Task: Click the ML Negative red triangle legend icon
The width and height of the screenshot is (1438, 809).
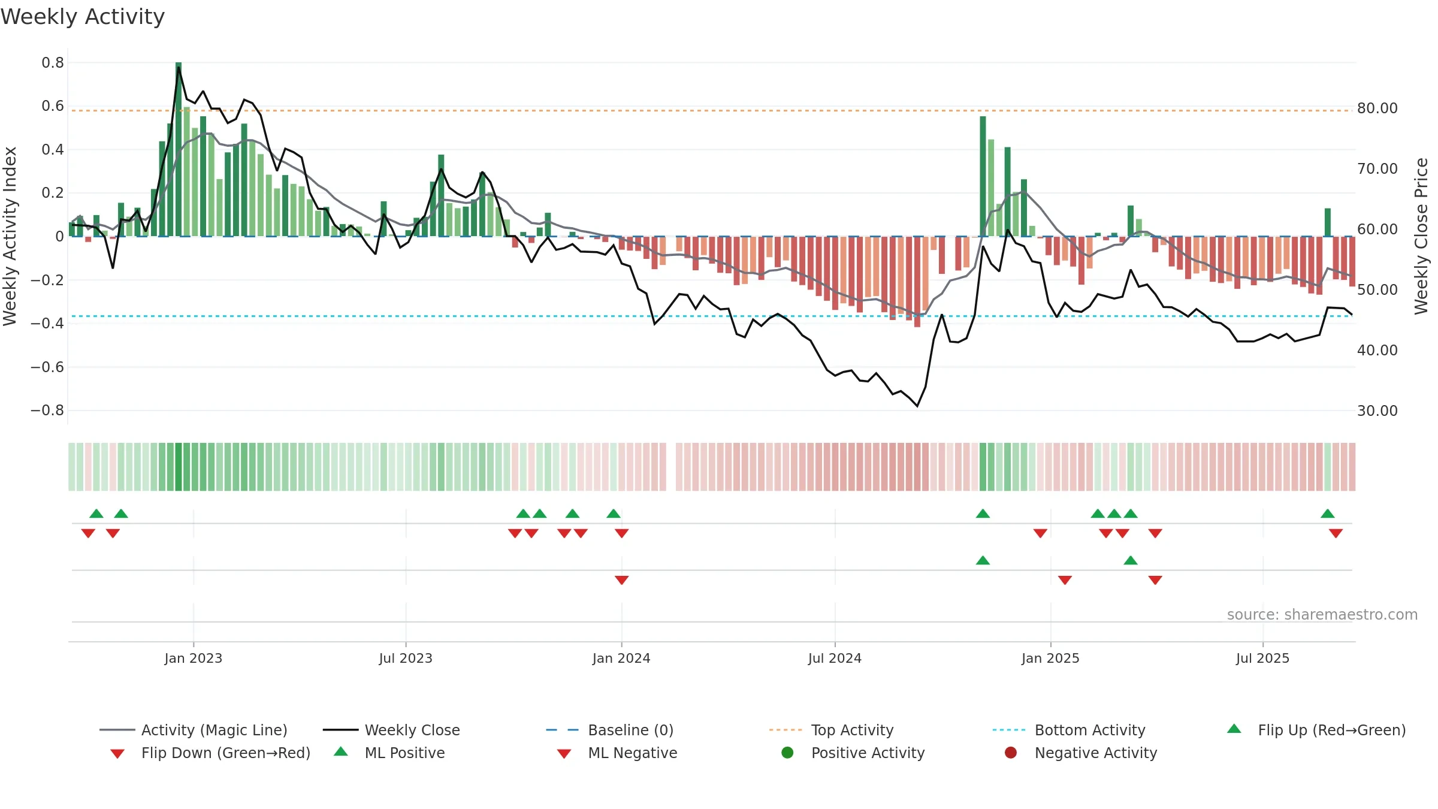Action: (x=564, y=754)
